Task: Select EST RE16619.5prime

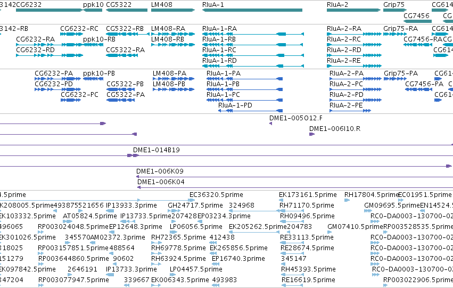Action: [x=292, y=285]
